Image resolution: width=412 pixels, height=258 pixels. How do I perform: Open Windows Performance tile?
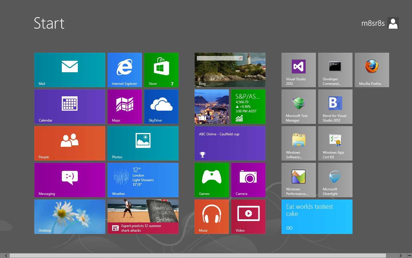(299, 180)
